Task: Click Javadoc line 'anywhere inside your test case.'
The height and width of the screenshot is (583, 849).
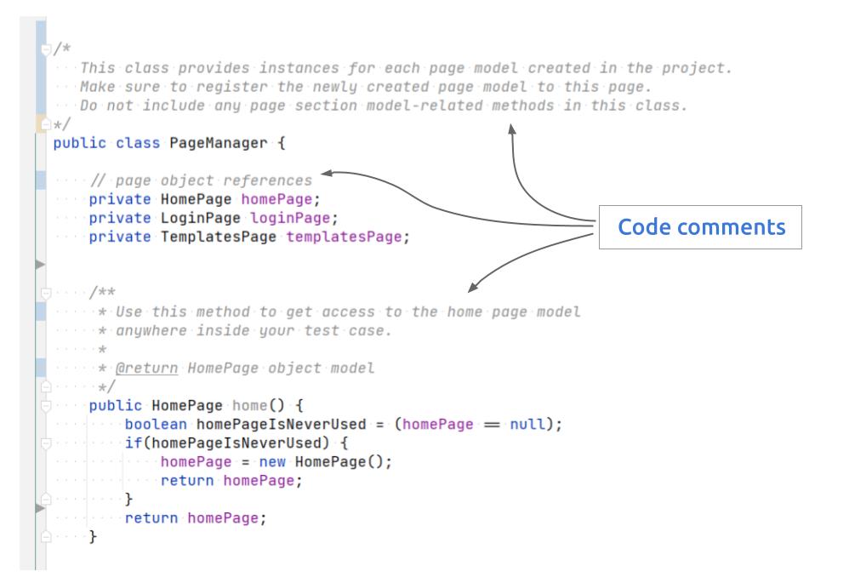Action: (x=254, y=330)
